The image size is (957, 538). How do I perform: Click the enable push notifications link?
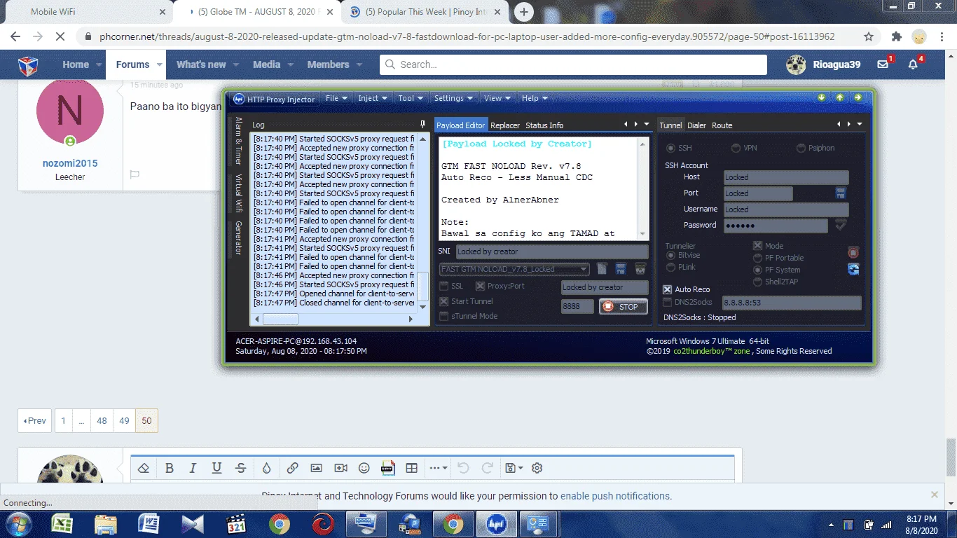click(x=615, y=496)
